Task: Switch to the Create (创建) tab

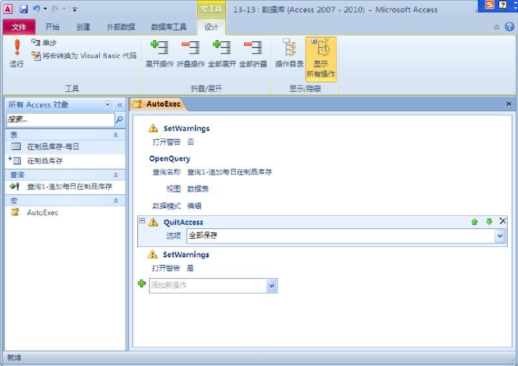Action: tap(84, 27)
